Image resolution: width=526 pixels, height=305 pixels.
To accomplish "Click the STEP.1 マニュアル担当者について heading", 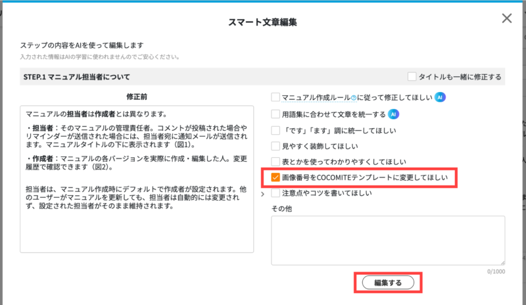I will pyautogui.click(x=77, y=77).
